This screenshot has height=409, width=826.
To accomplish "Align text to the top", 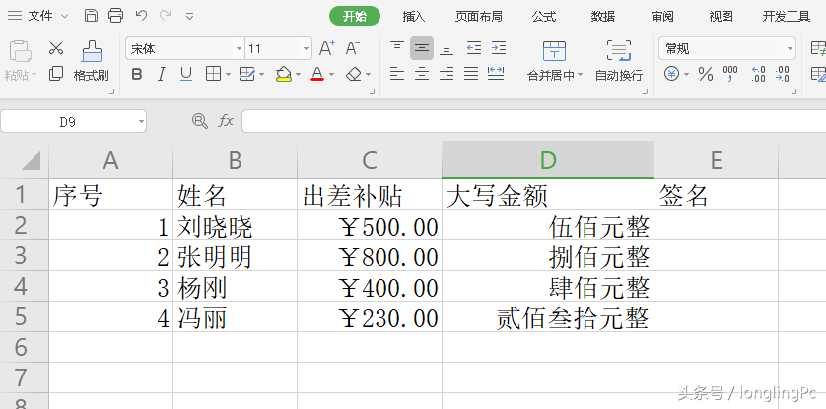I will [x=397, y=47].
